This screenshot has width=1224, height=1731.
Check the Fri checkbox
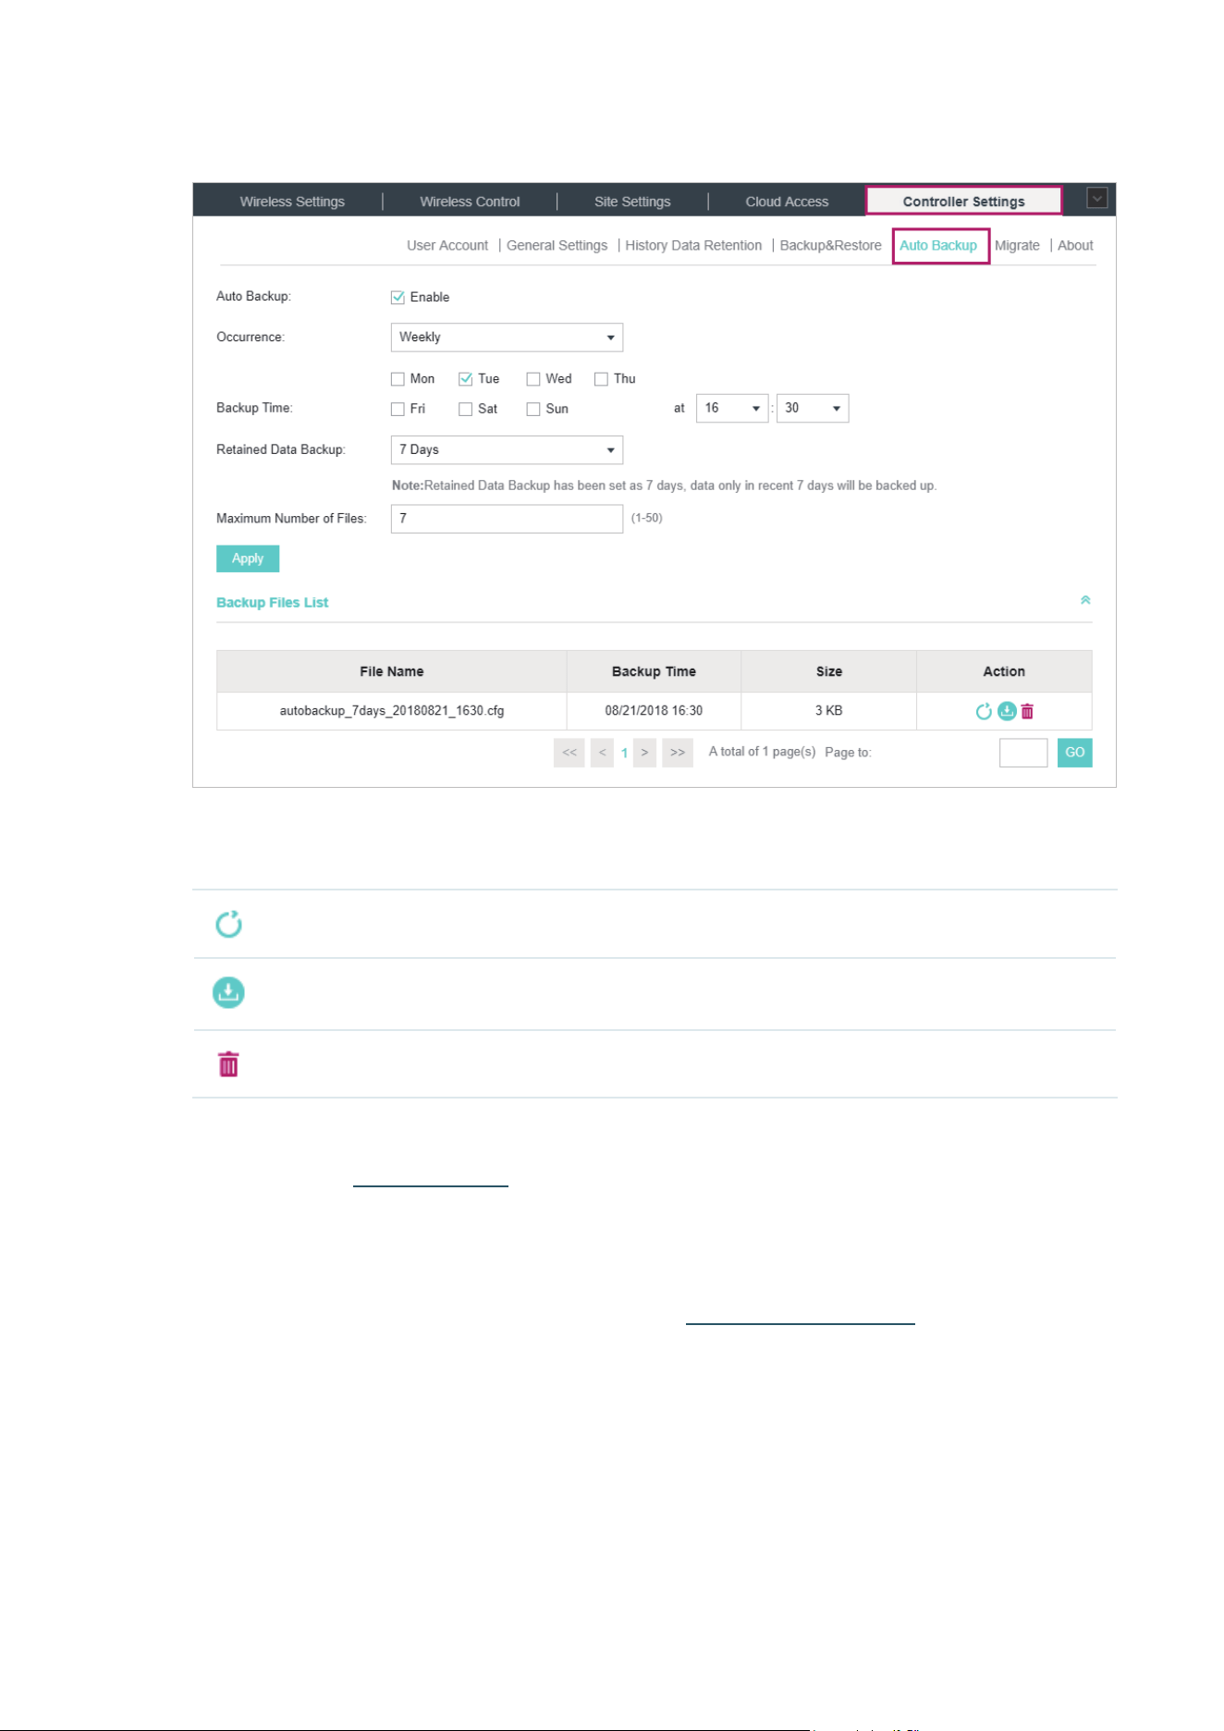[x=398, y=409]
